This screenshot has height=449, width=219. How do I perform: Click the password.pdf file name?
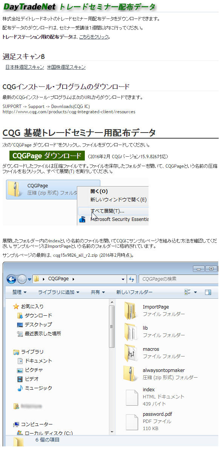click(158, 414)
